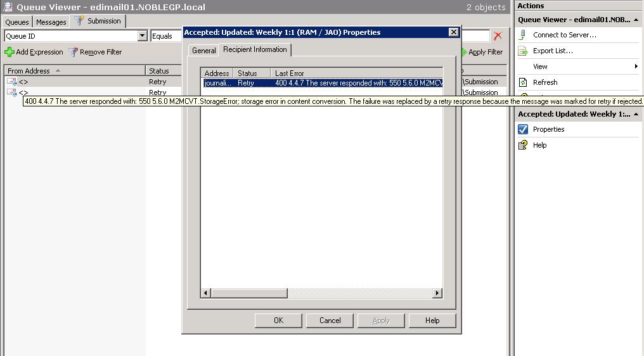Click the Apply button in dialog
Image resolution: width=644 pixels, height=356 pixels.
(x=381, y=321)
